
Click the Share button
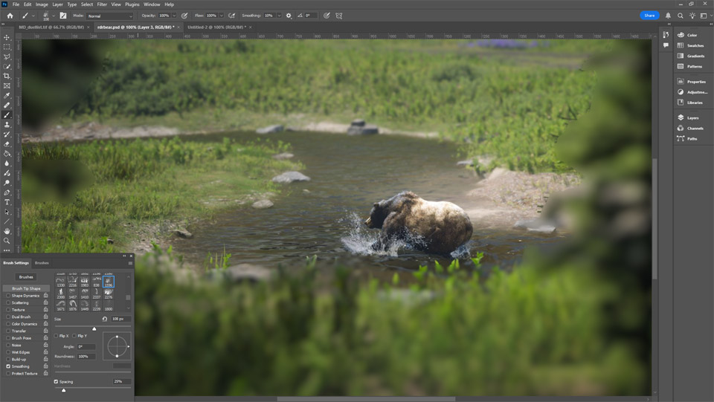click(649, 16)
